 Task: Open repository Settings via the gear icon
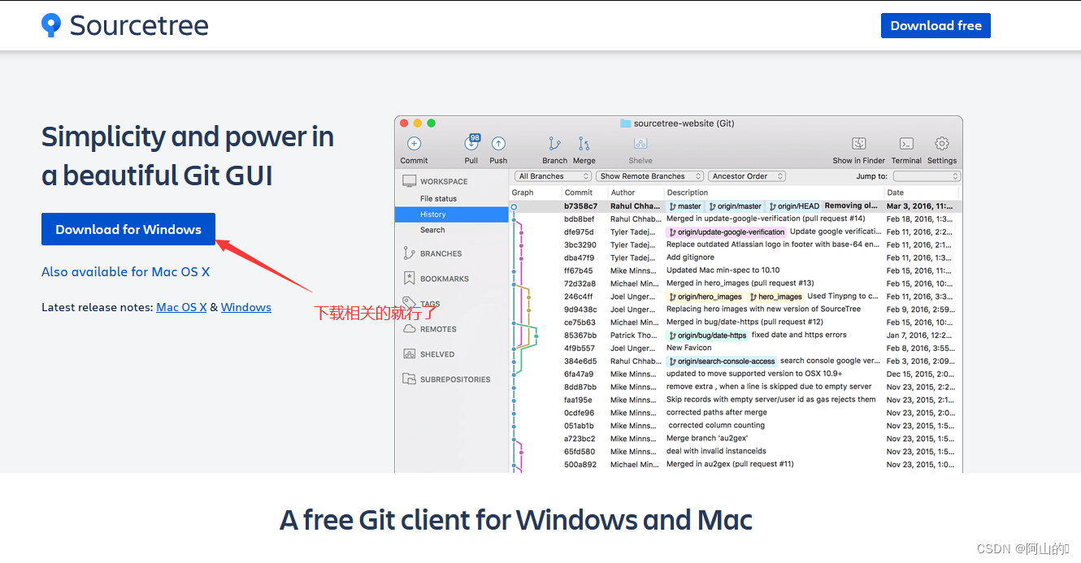(x=941, y=145)
